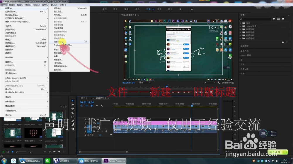The height and width of the screenshot is (164, 293).
Task: Switch project panel to icon view
Action: click(12, 152)
